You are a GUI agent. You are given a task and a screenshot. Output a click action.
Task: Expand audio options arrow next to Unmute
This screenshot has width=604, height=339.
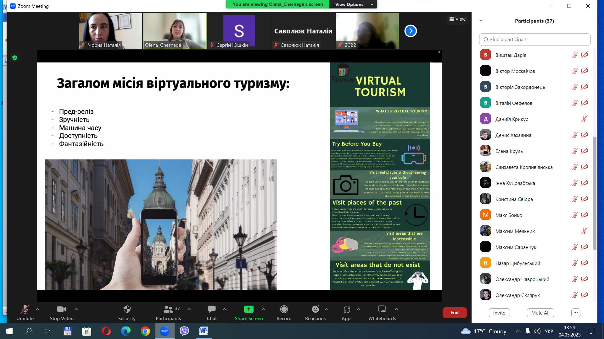point(37,309)
